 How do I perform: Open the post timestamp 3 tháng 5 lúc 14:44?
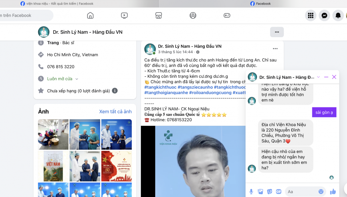point(176,52)
